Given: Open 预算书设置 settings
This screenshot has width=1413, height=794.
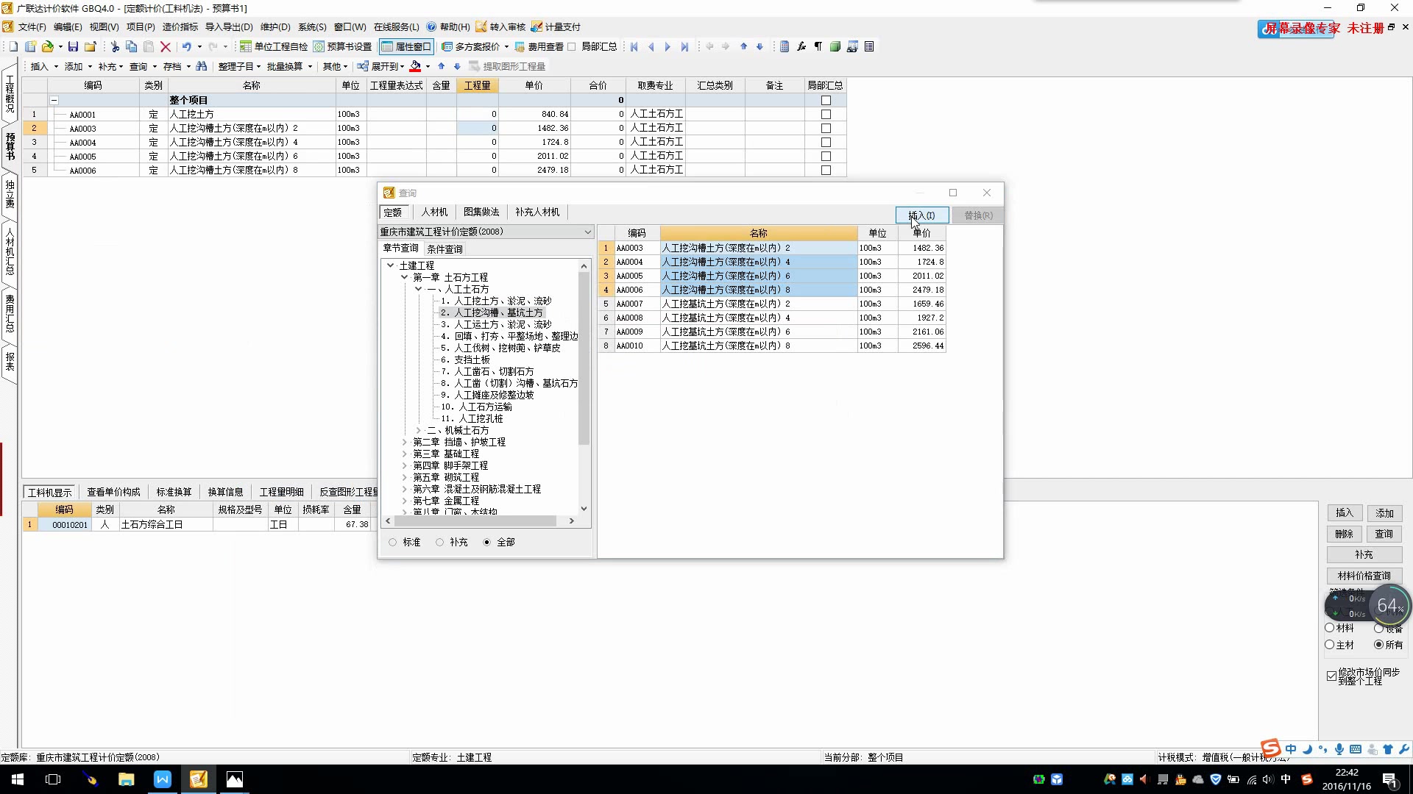Looking at the screenshot, I should 342,46.
